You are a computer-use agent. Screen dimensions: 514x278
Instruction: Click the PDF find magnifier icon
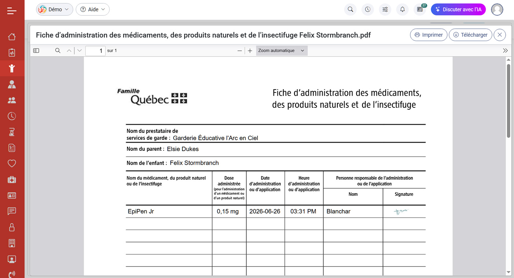click(x=58, y=51)
